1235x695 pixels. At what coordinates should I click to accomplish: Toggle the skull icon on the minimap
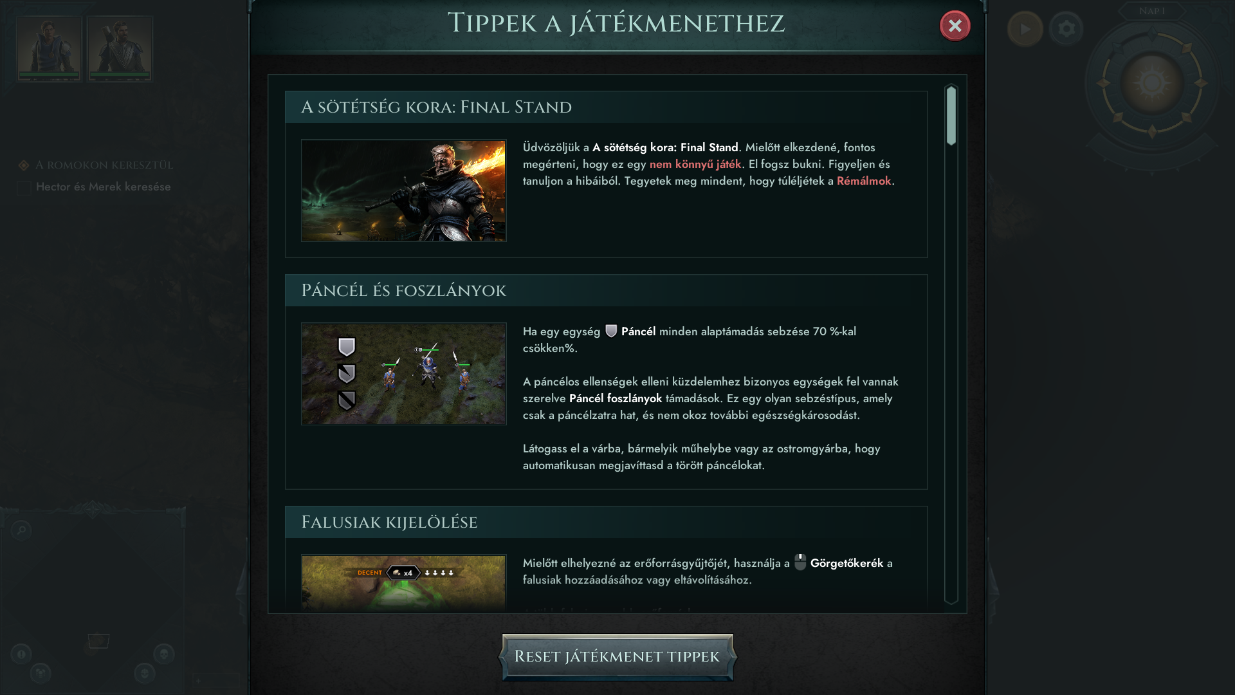tap(163, 654)
